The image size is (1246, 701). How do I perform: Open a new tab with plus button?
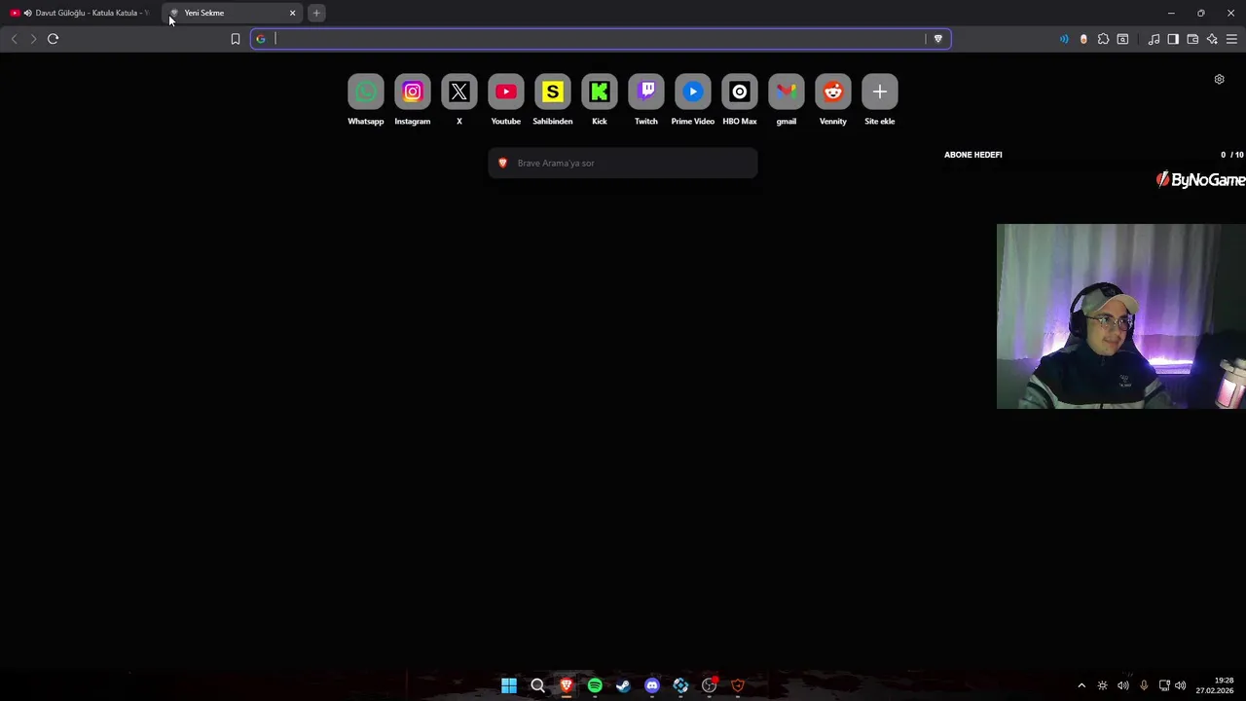coord(316,13)
